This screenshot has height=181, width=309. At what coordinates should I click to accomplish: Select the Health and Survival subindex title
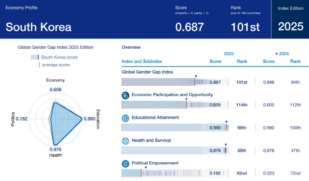pyautogui.click(x=151, y=140)
